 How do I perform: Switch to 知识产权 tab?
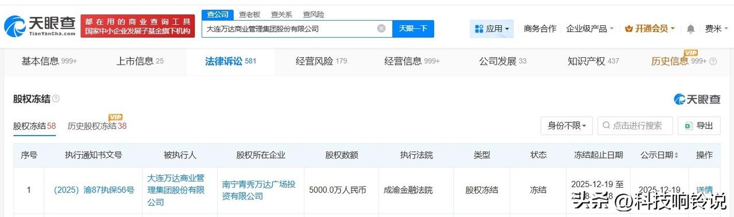click(593, 61)
